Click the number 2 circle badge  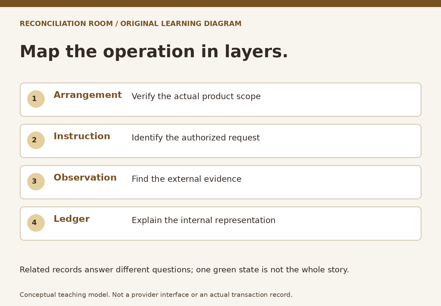pos(36,140)
